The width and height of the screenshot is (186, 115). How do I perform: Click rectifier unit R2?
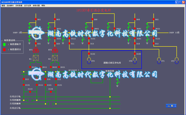tap(55, 58)
